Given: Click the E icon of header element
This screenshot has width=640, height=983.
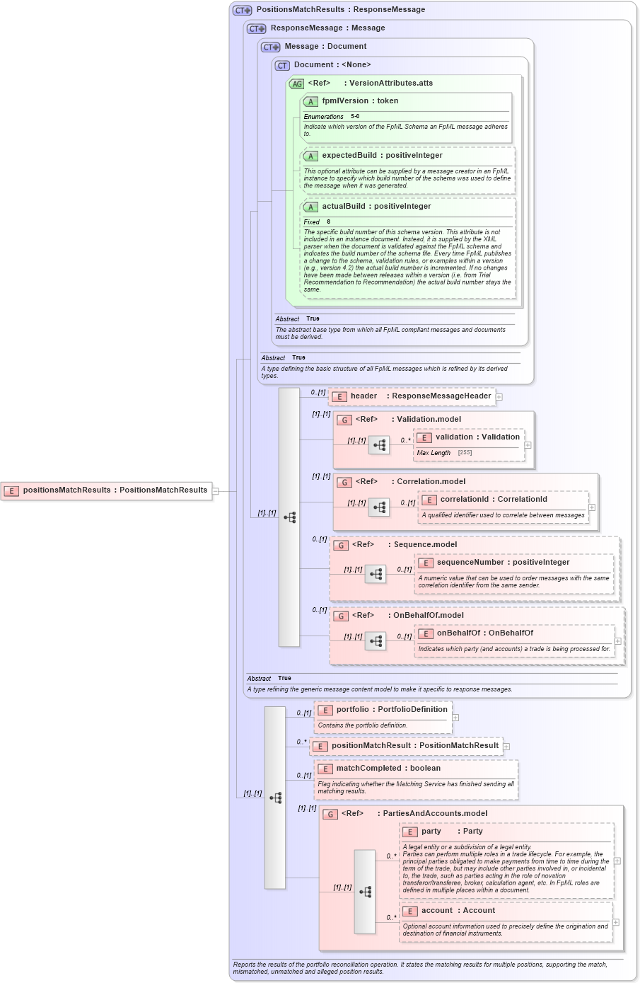Looking at the screenshot, I should pos(339,396).
